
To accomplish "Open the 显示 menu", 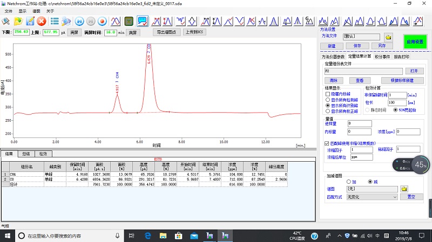I will 22,11.
